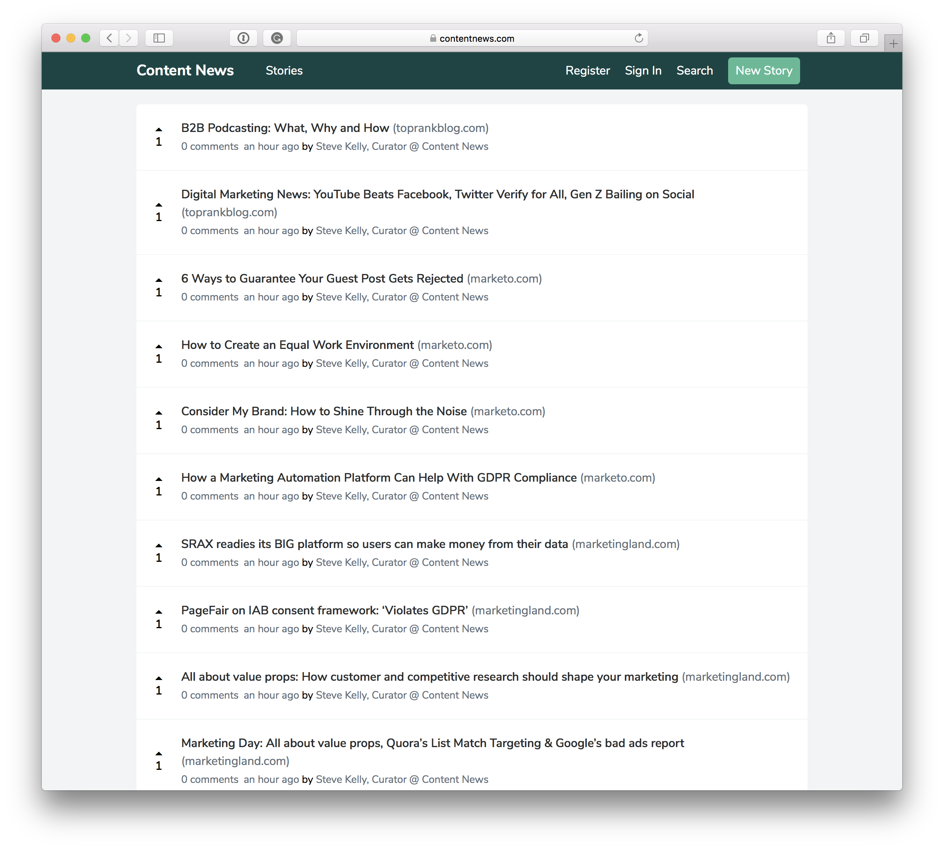The height and width of the screenshot is (850, 944).
Task: Toggle the browser sidebar
Action: [159, 38]
